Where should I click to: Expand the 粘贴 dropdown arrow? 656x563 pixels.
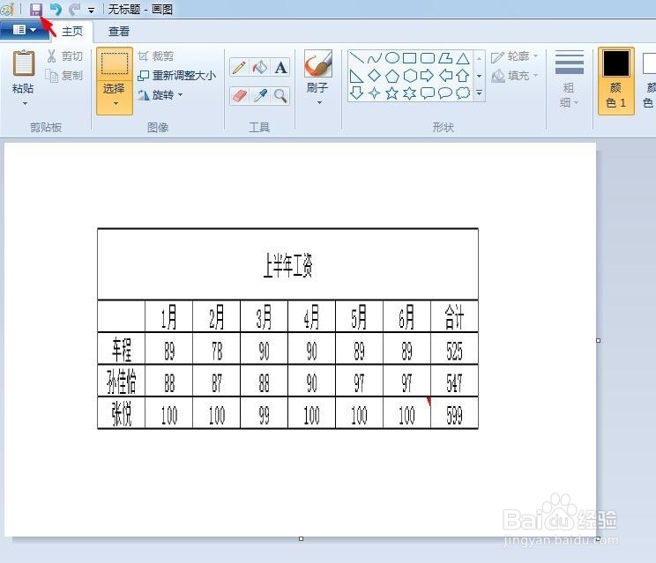[25, 103]
